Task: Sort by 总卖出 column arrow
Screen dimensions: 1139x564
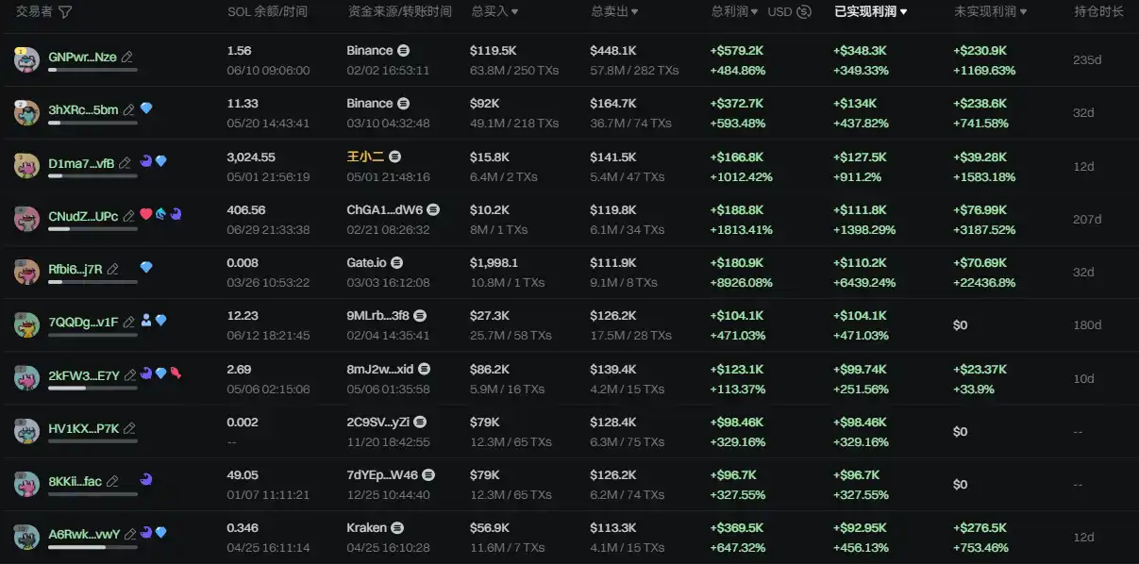Action: pos(634,12)
